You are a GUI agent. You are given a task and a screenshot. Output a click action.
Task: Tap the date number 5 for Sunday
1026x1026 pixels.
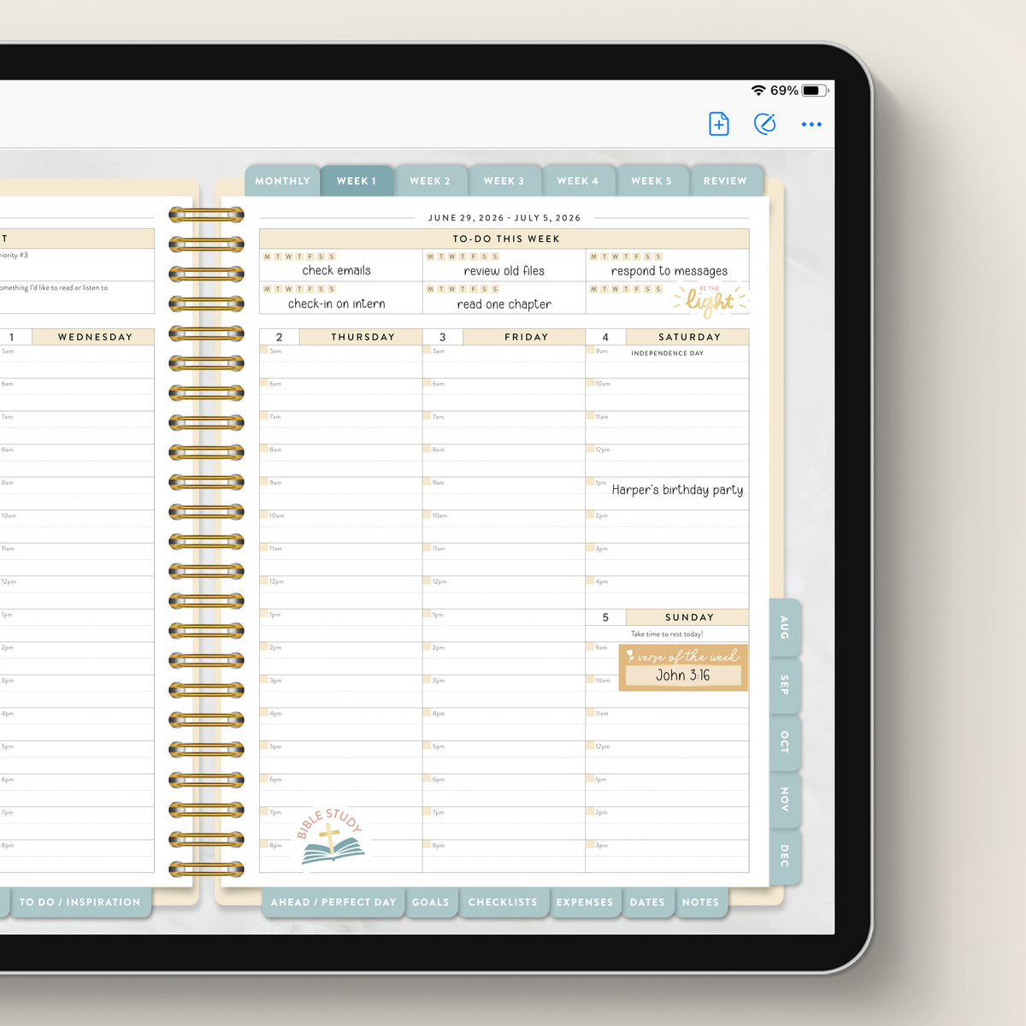pos(605,617)
